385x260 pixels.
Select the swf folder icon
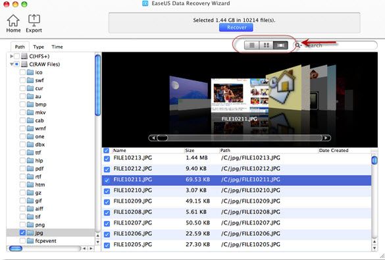click(30, 80)
